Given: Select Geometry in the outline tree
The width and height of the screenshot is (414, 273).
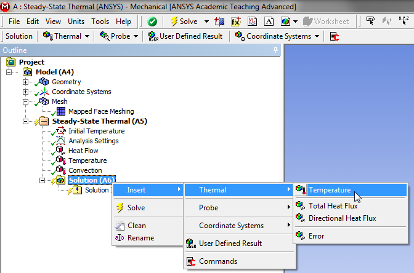Looking at the screenshot, I should (x=67, y=82).
